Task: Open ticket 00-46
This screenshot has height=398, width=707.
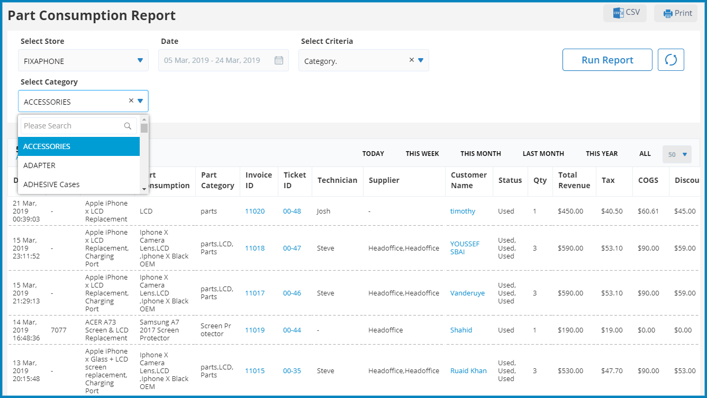Action: click(292, 293)
